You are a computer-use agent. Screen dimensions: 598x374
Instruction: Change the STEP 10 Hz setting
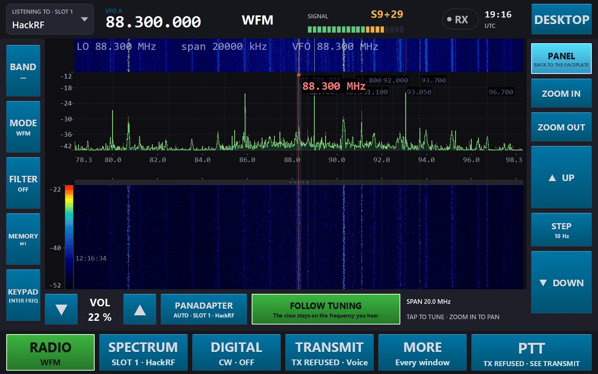click(561, 230)
